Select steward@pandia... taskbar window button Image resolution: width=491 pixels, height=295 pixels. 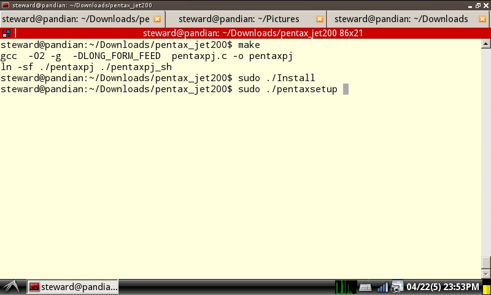pos(72,287)
